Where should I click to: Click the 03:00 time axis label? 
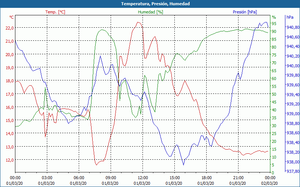pyautogui.click(x=47, y=178)
